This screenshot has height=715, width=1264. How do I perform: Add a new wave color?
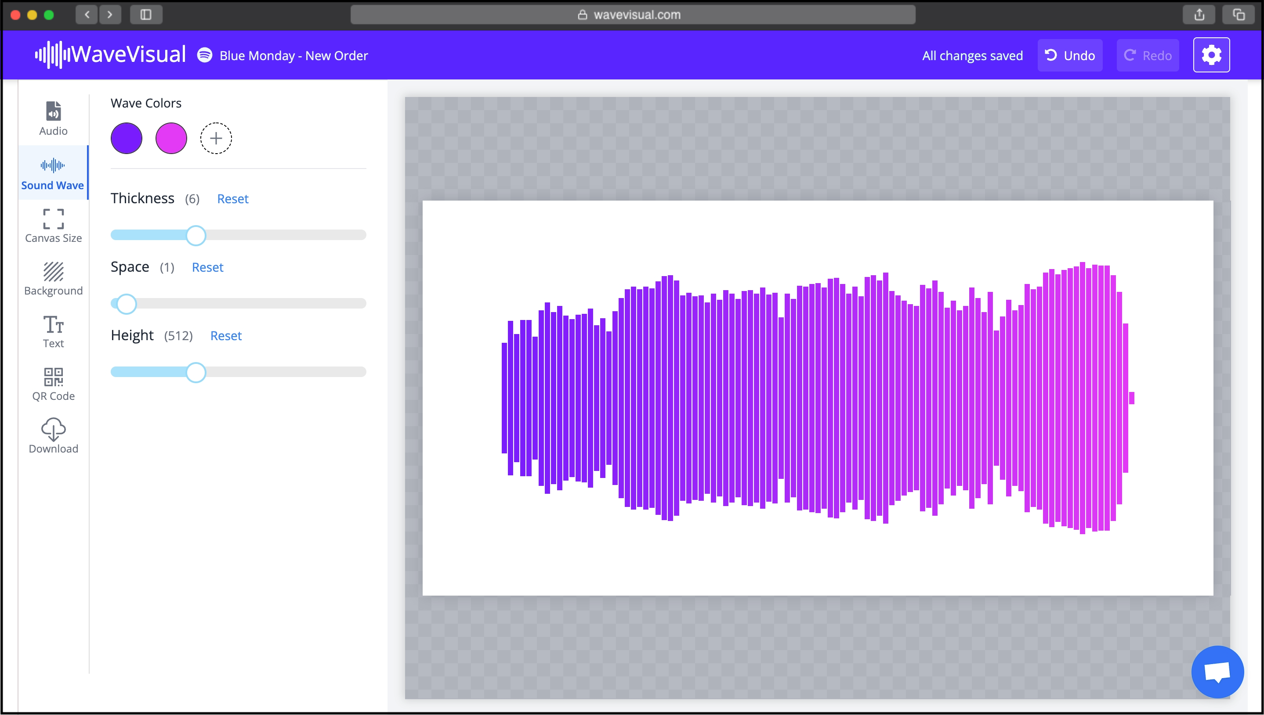click(216, 138)
